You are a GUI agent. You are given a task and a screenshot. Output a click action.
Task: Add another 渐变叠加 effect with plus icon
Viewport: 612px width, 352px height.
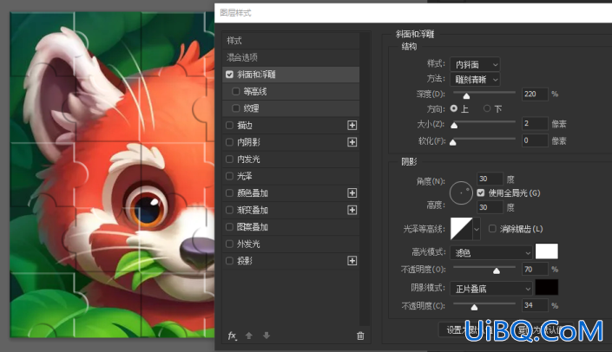point(352,210)
